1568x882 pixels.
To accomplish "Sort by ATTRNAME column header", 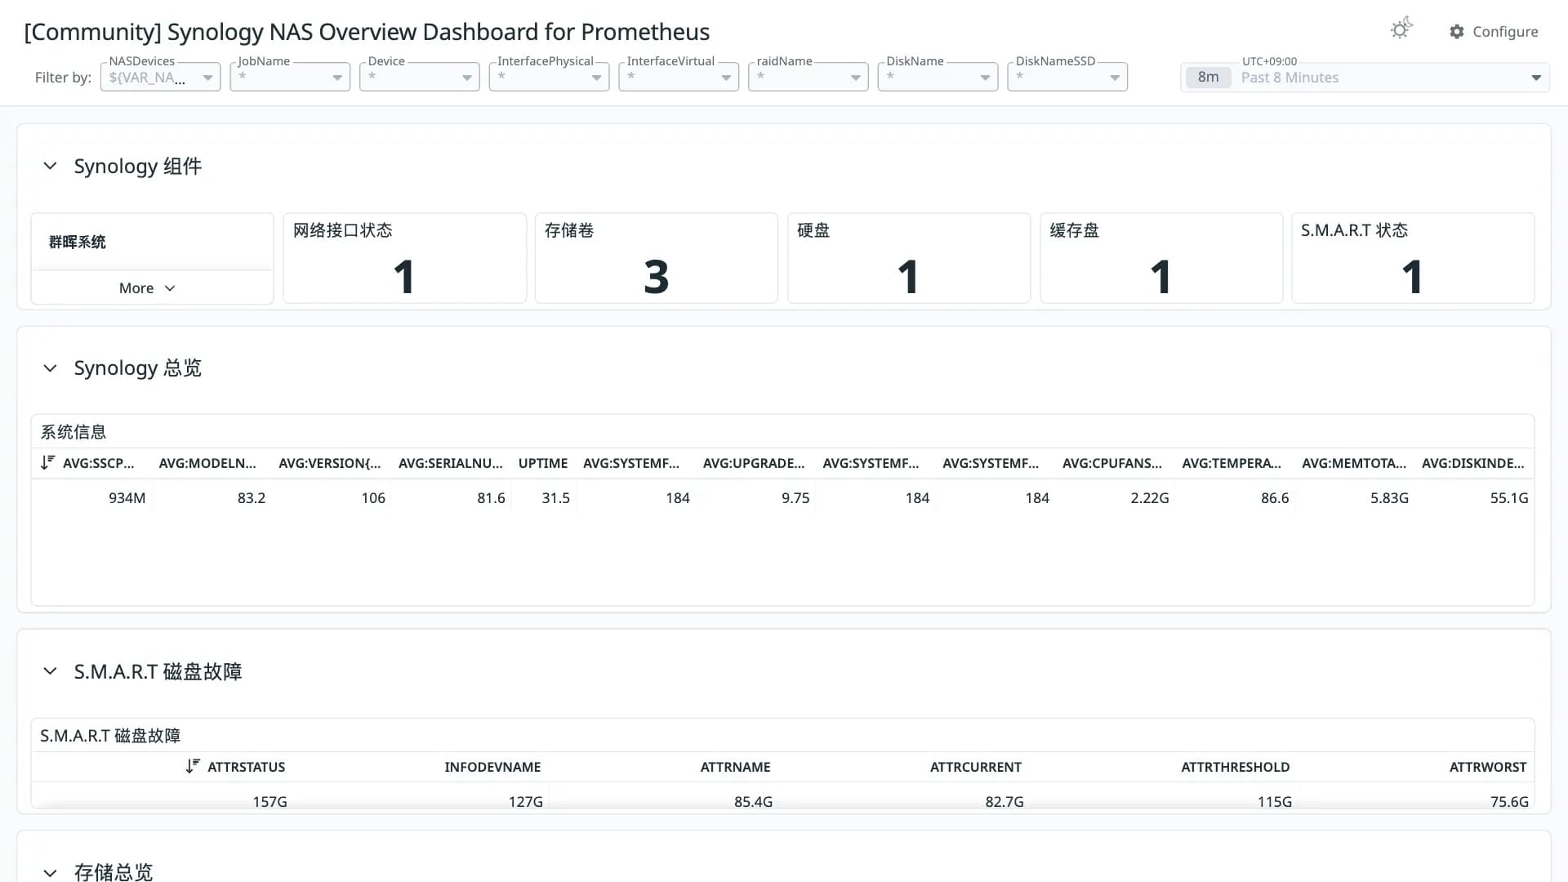I will [x=735, y=767].
